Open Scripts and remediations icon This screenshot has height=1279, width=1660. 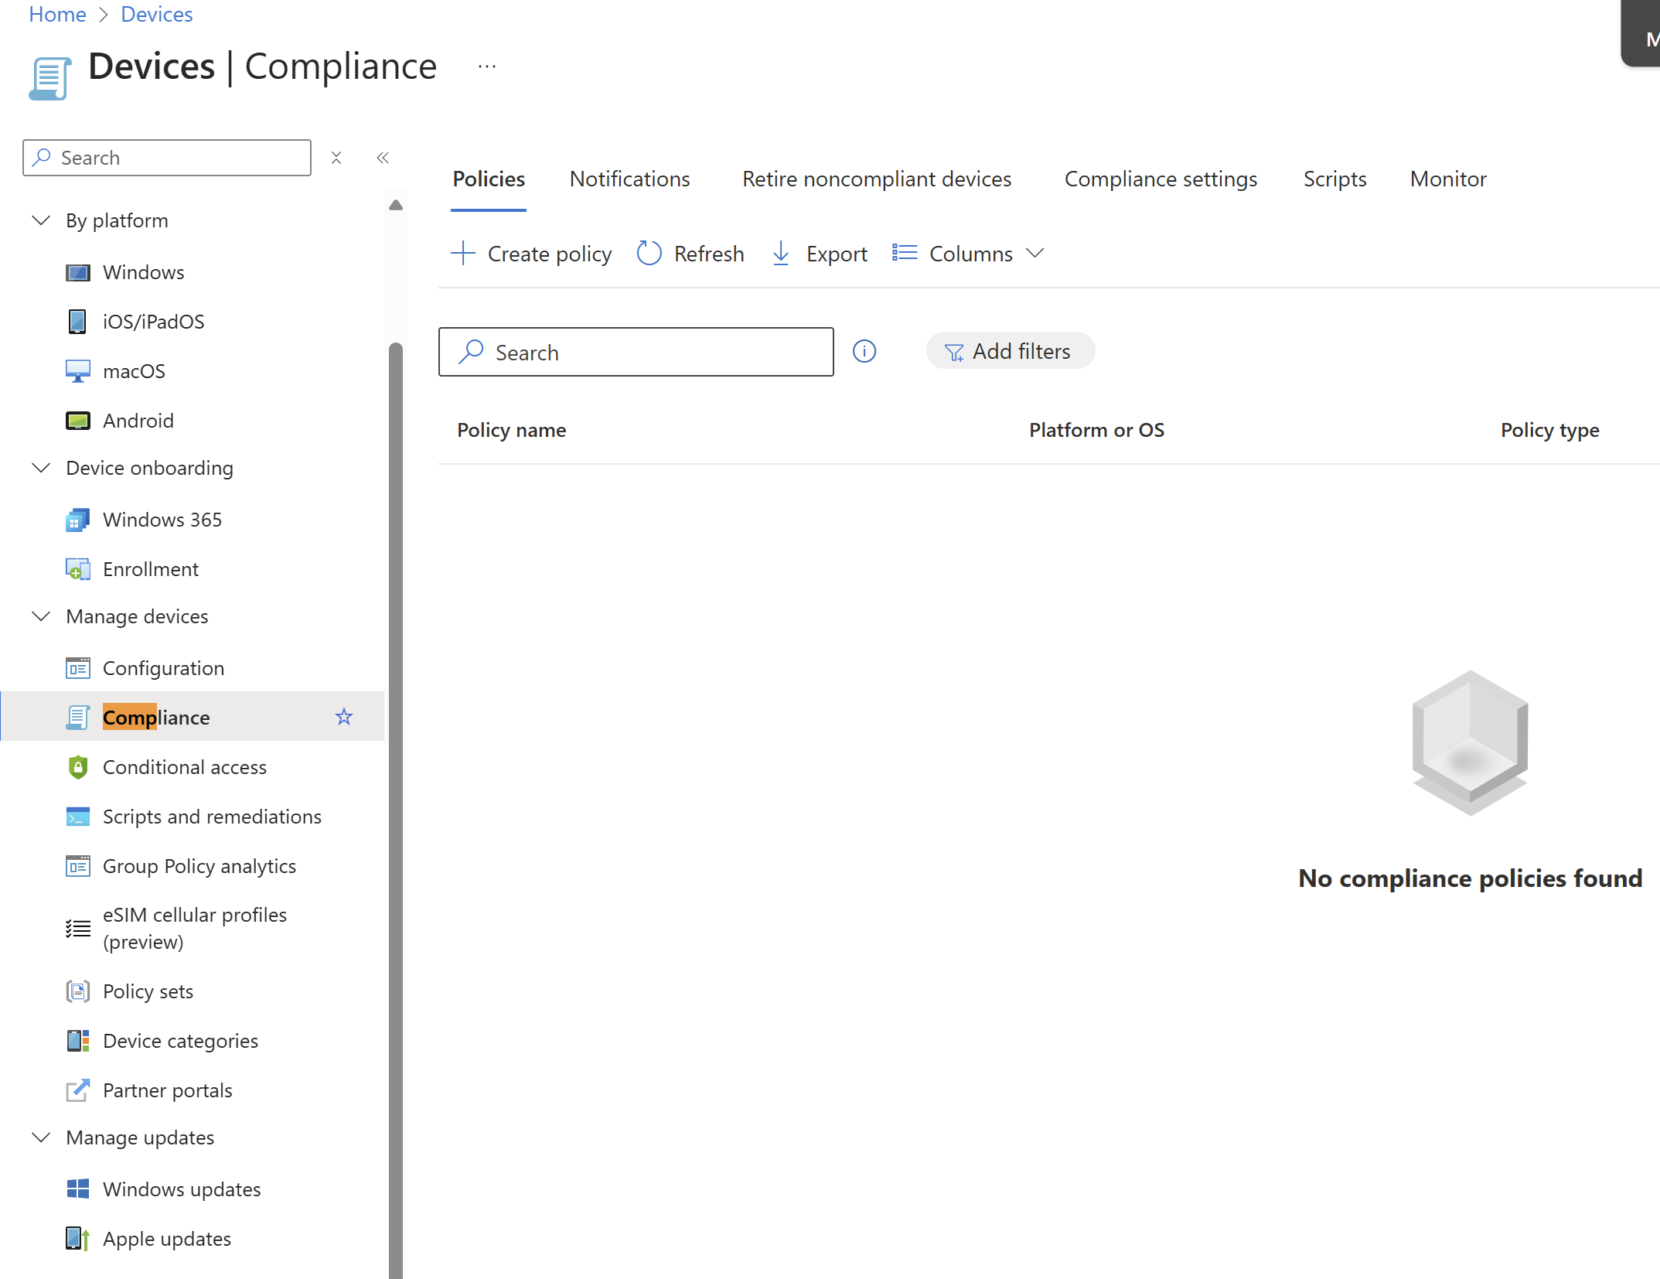coord(77,817)
